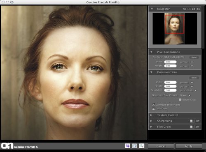
Task: Click the Resolution input field
Action: pos(170,90)
